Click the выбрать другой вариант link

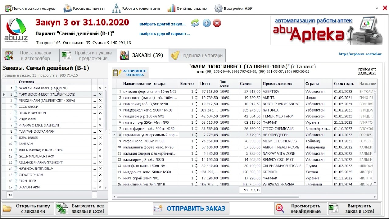pos(165,34)
